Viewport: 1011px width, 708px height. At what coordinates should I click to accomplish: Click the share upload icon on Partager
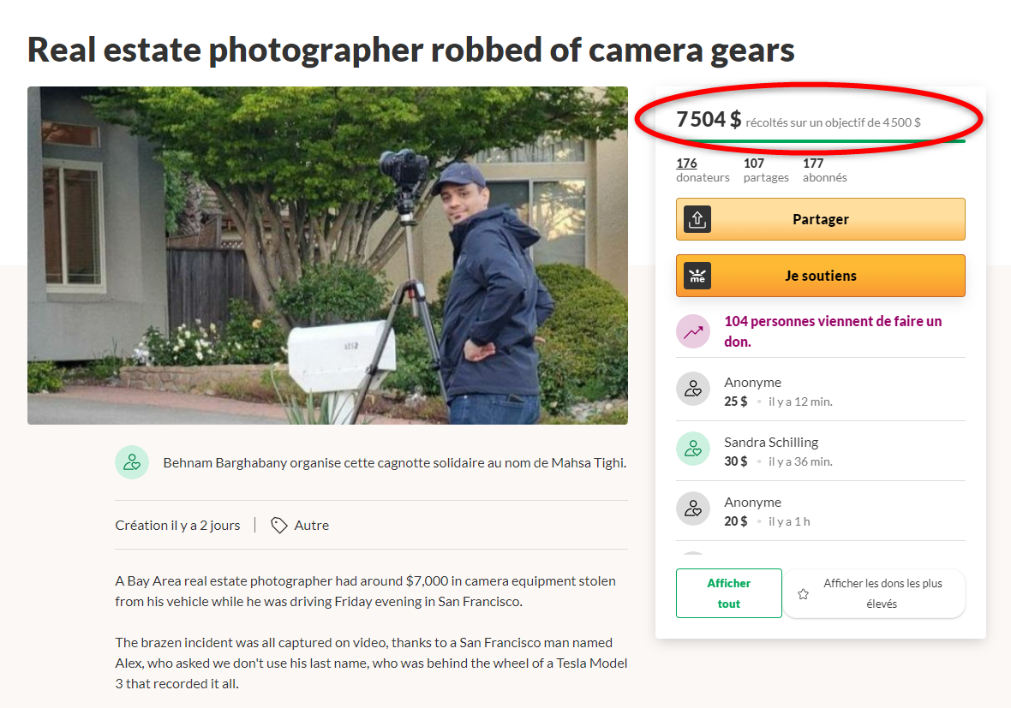(697, 219)
